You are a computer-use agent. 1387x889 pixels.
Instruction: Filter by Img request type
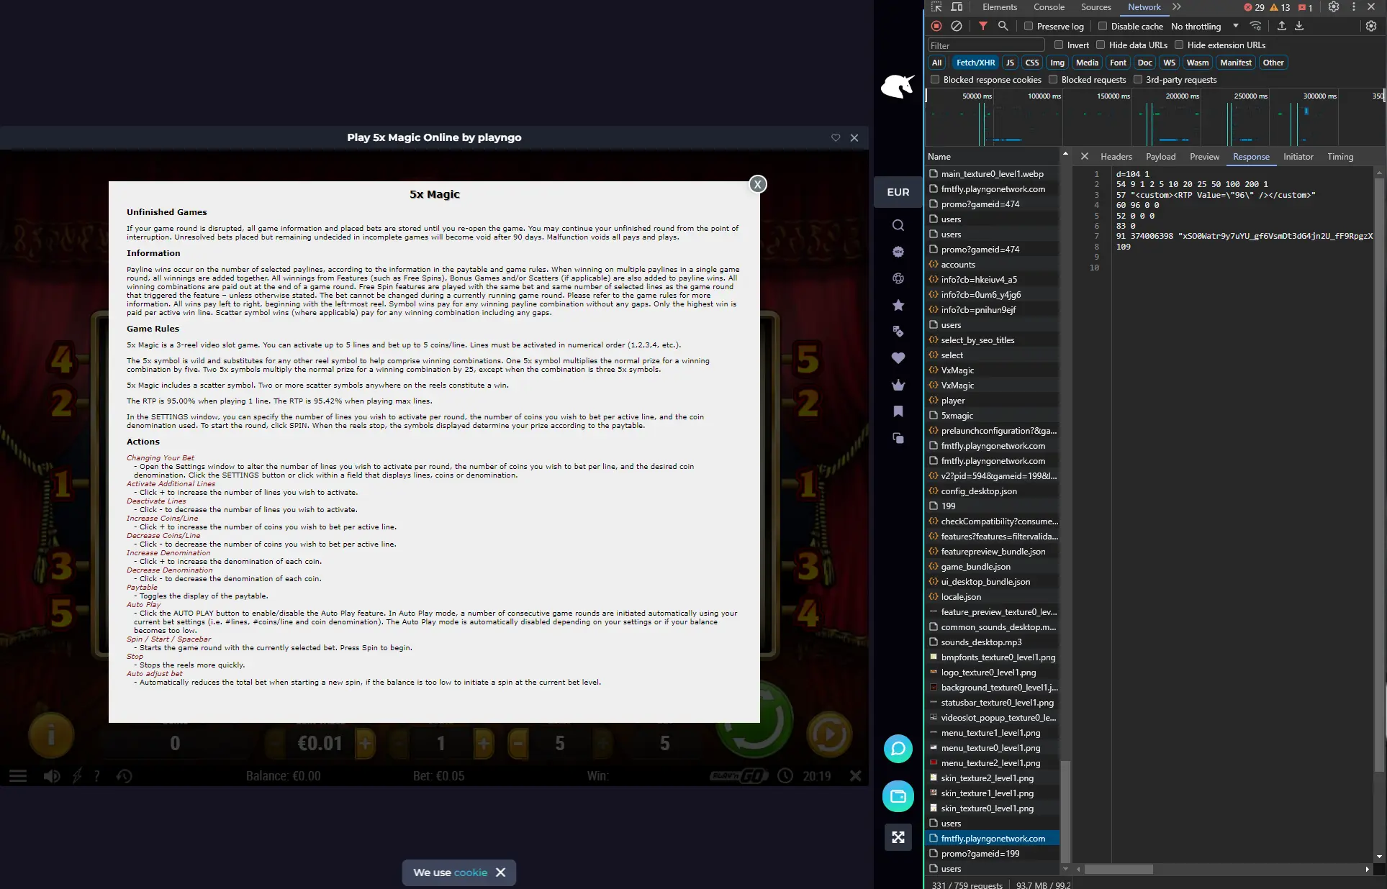1057,63
